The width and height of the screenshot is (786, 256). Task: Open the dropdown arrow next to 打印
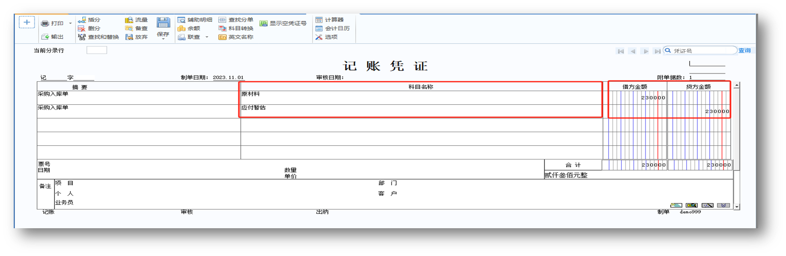tap(70, 24)
